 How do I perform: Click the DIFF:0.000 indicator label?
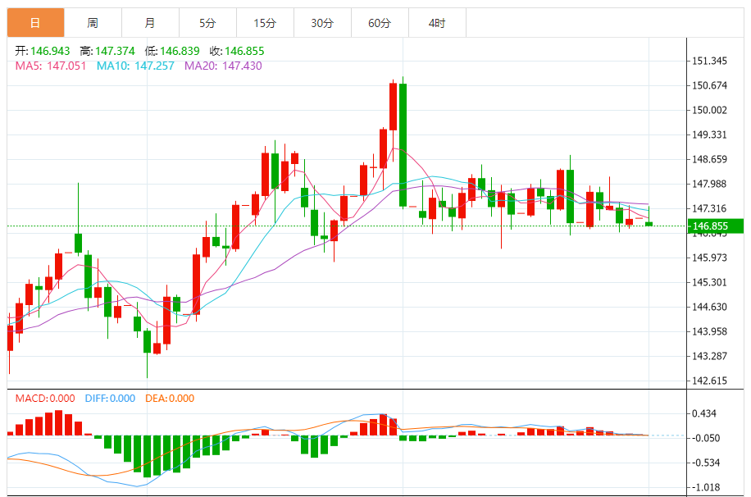[x=110, y=399]
